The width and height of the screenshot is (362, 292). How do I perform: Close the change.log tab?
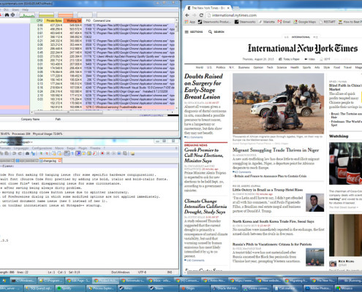(x=60, y=161)
